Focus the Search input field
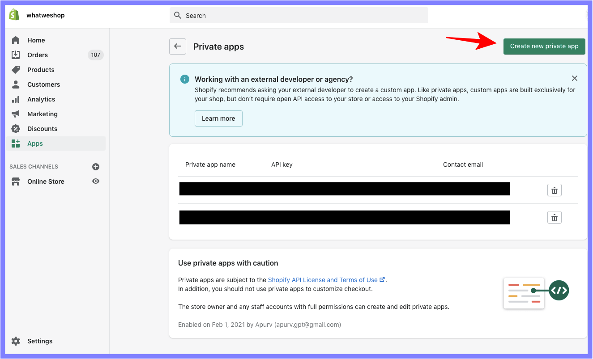Viewport: 593px width, 359px height. coord(299,15)
